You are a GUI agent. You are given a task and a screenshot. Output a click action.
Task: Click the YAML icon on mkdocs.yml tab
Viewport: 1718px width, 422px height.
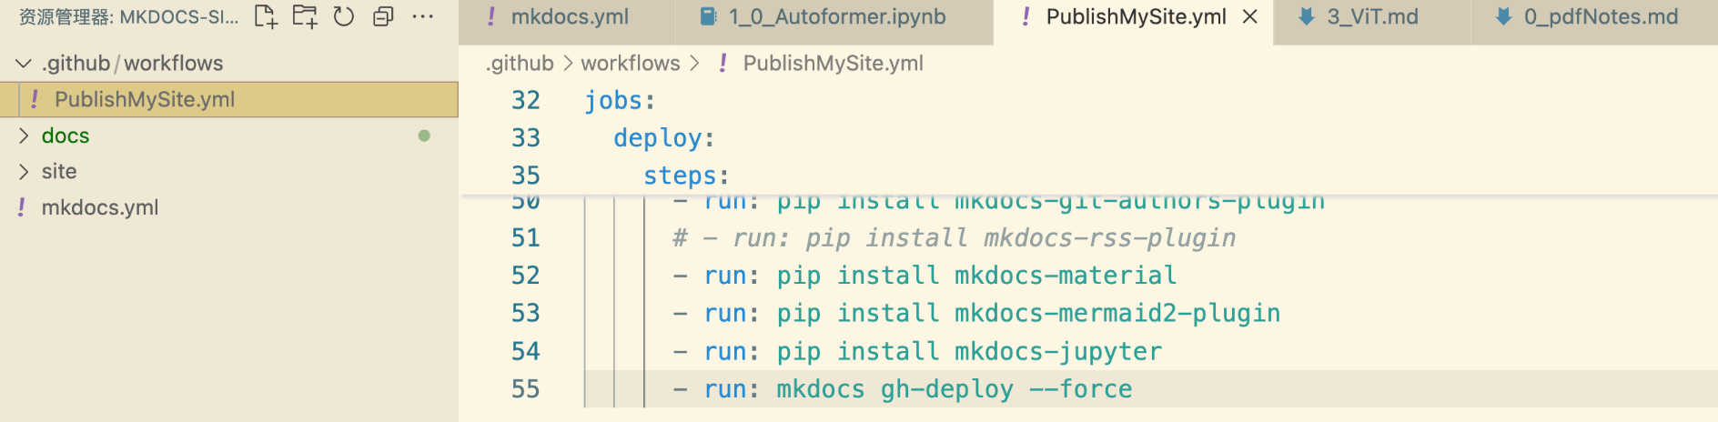pos(491,16)
